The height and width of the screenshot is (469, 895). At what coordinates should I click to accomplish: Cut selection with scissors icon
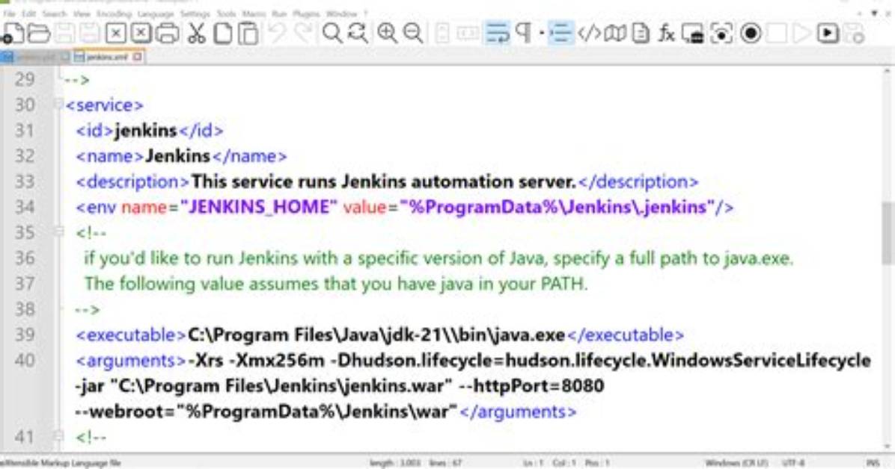coord(196,34)
